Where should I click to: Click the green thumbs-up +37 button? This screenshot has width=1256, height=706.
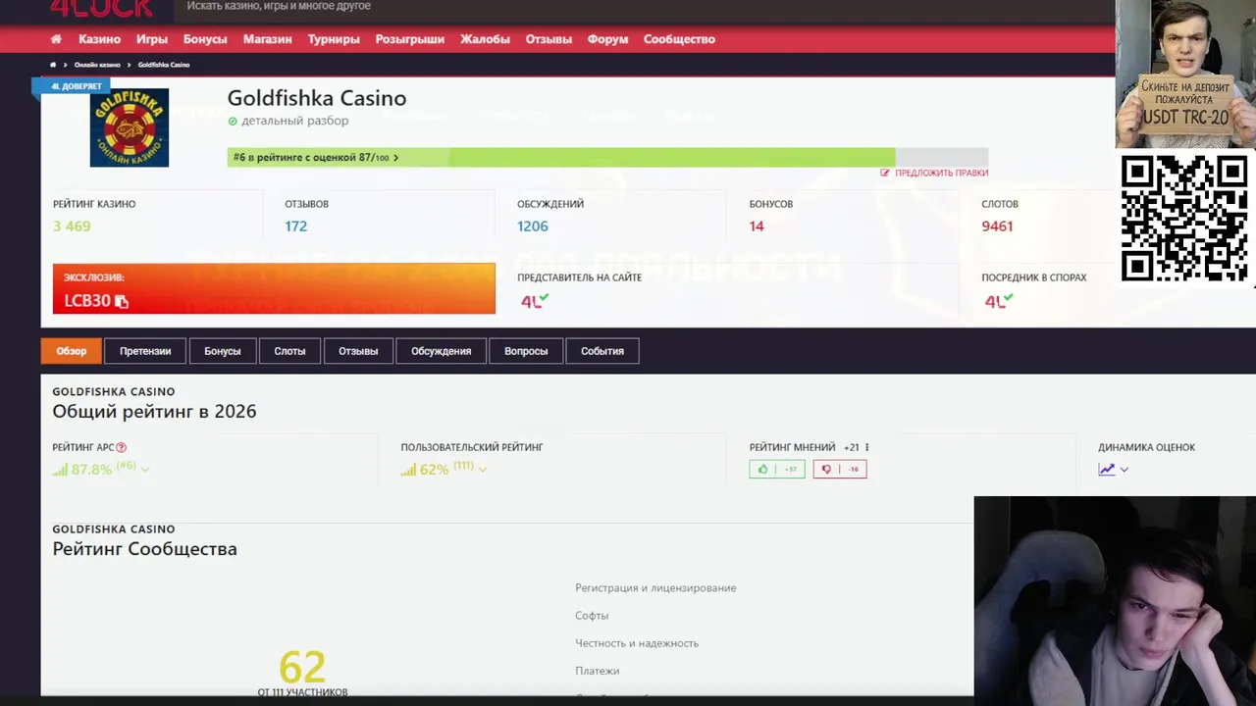[x=777, y=470]
